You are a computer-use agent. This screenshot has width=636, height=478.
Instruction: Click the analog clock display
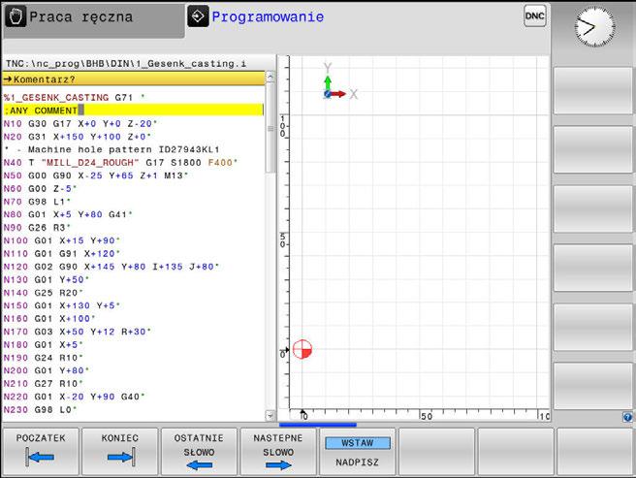coord(594,27)
